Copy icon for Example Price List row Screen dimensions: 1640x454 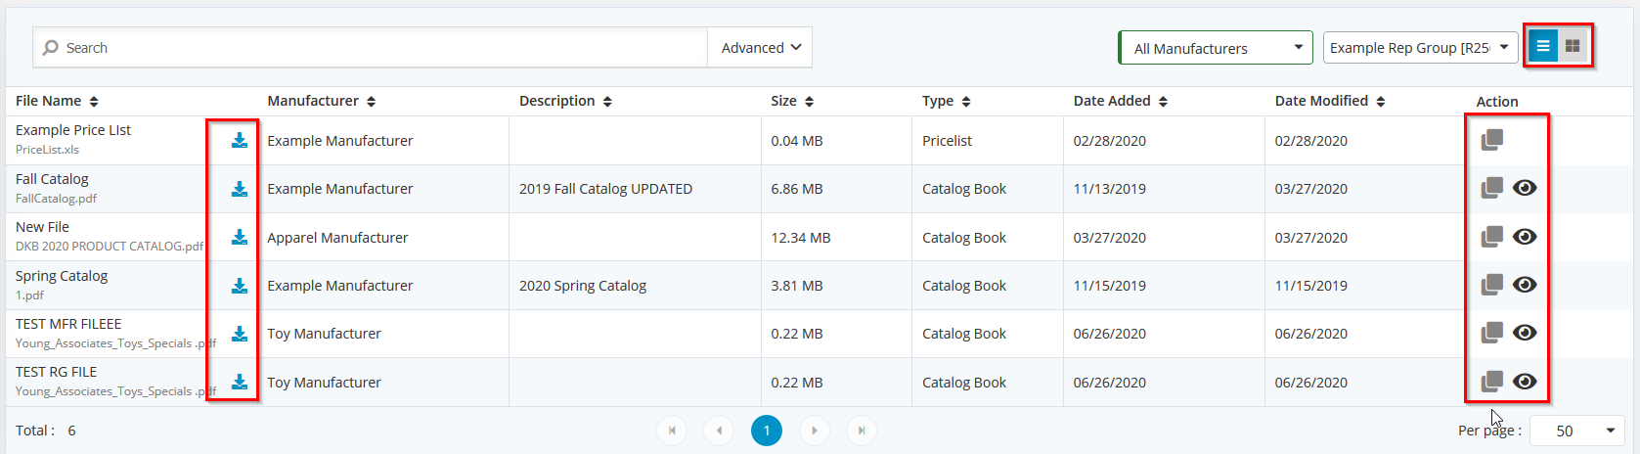pos(1492,140)
